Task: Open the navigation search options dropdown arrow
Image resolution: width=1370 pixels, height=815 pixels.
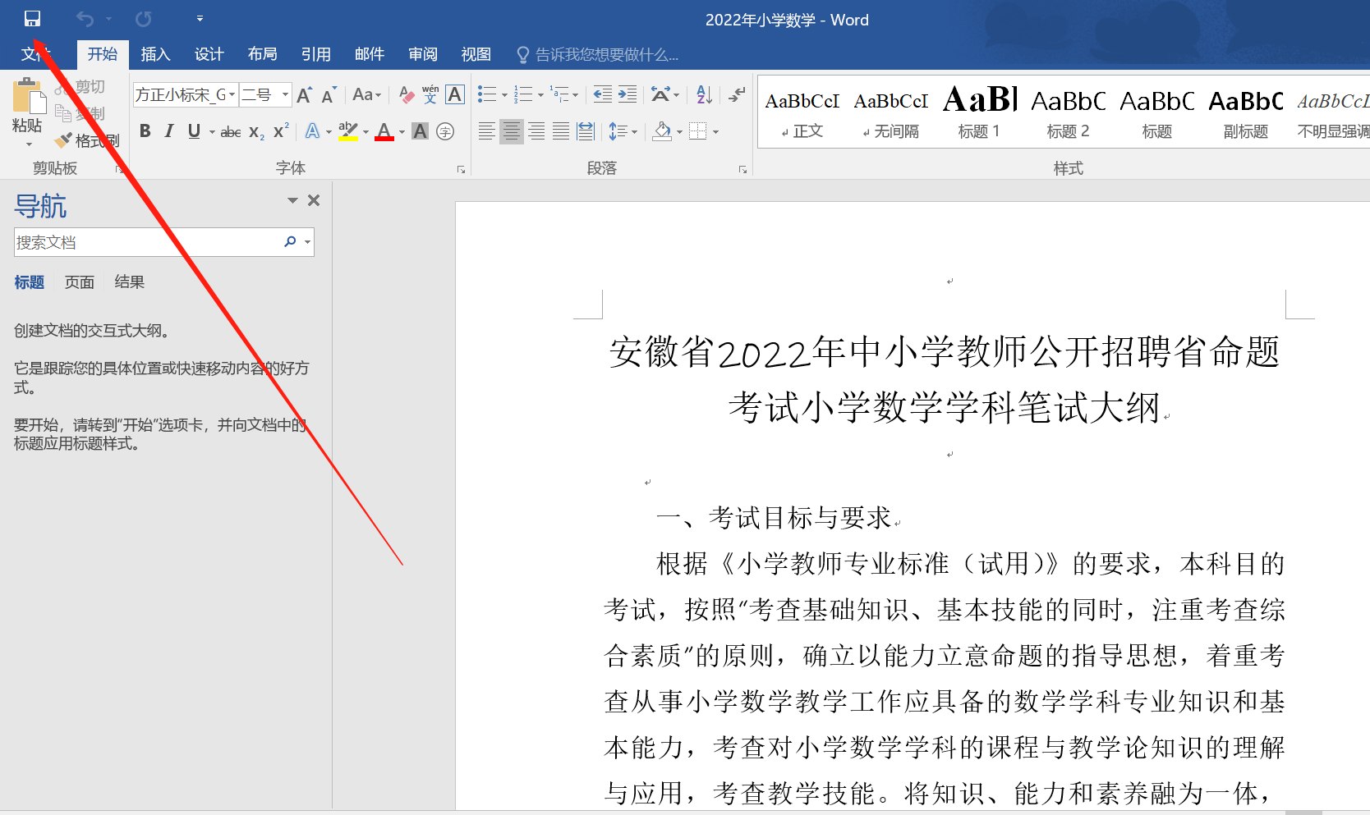Action: pyautogui.click(x=307, y=242)
